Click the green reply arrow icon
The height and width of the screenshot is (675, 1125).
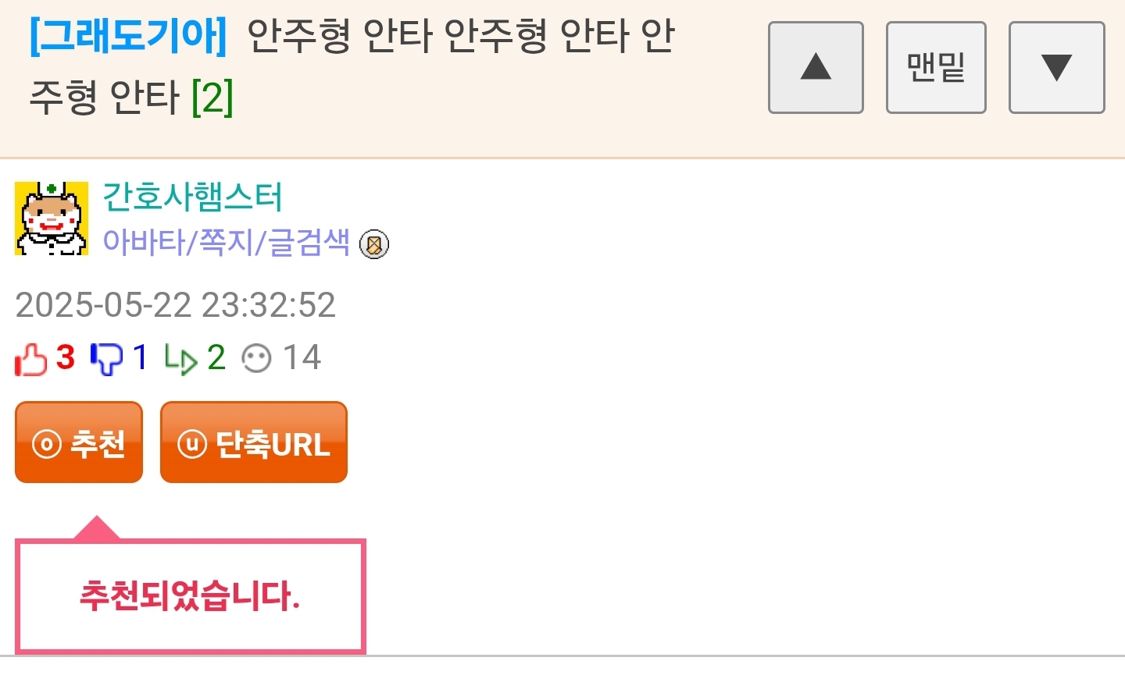tap(180, 359)
